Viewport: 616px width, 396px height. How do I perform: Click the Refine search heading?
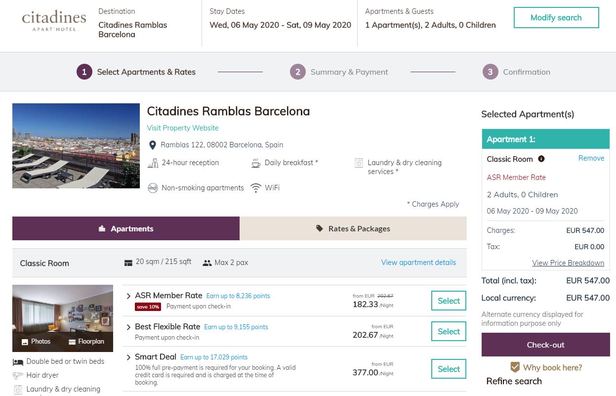click(x=514, y=381)
